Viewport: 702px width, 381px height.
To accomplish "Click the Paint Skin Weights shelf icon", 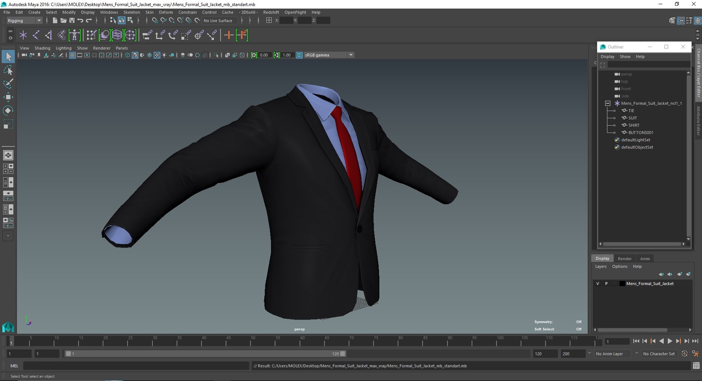I will [x=91, y=35].
